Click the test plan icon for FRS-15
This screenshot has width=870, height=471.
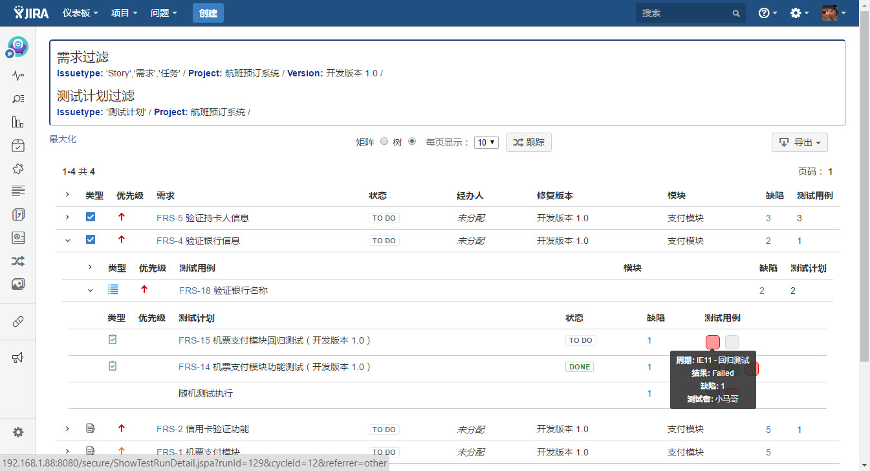point(113,339)
